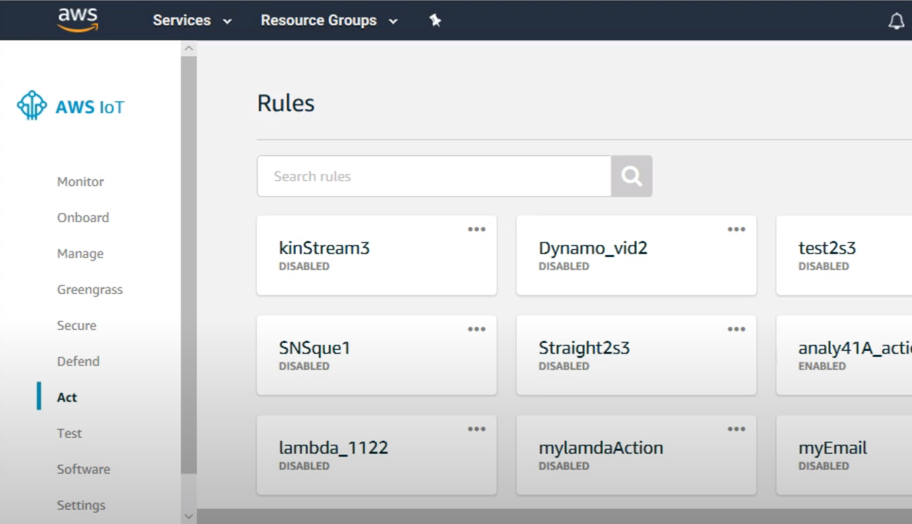Image resolution: width=912 pixels, height=524 pixels.
Task: Open the lambda_1122 rule
Action: pyautogui.click(x=376, y=455)
